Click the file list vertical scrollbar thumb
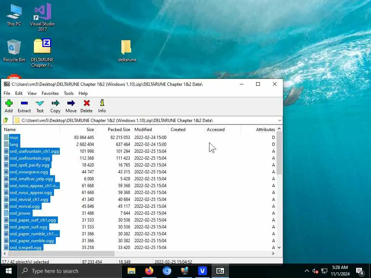 point(279,153)
